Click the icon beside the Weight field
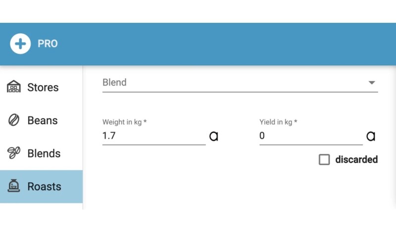396x232 pixels. [x=214, y=136]
